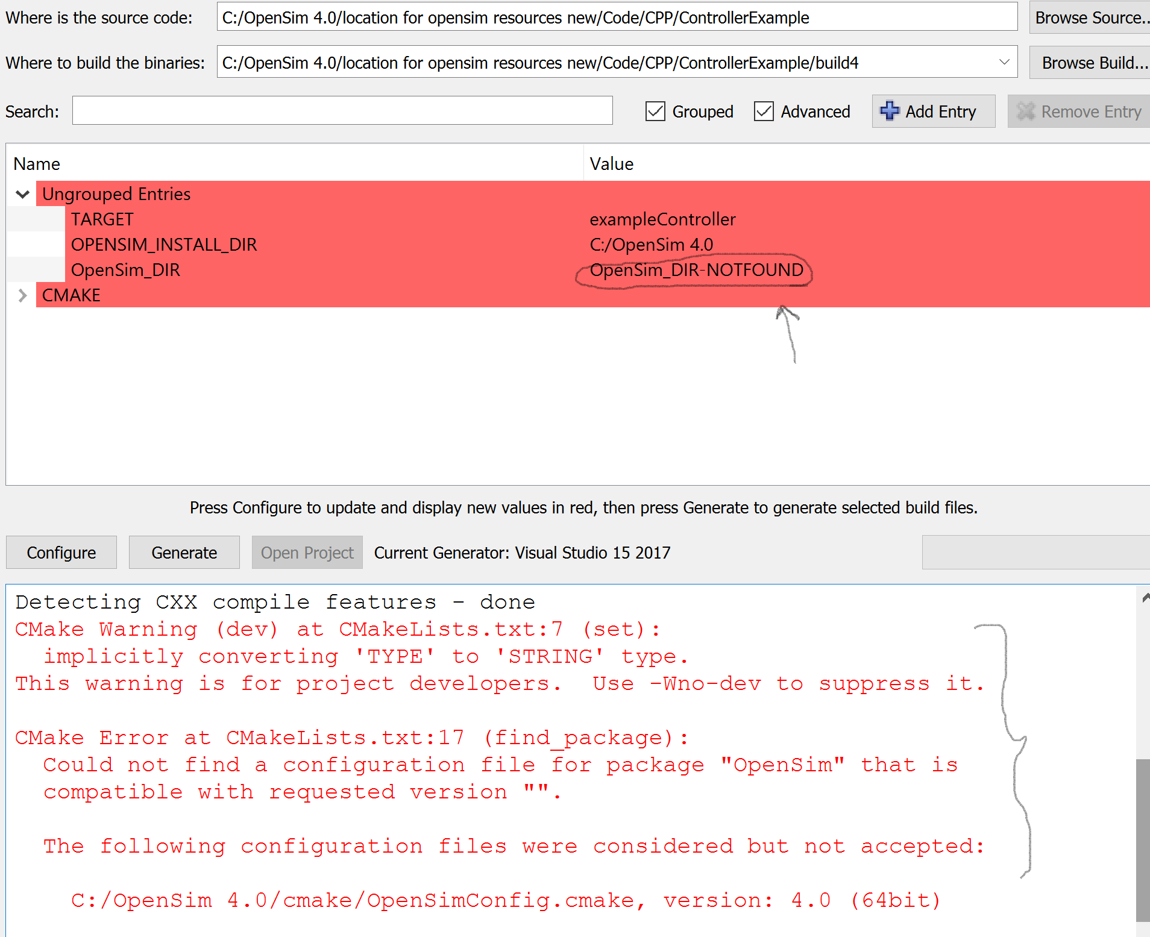Viewport: 1150px width, 937px height.
Task: Click the 'CMake Warning (dev)' log line
Action: (x=338, y=629)
